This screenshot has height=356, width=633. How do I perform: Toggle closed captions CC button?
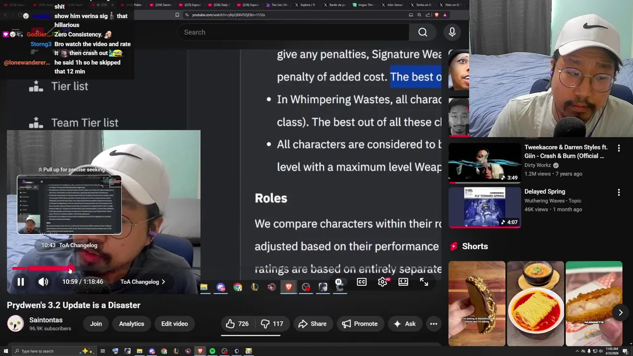362,282
